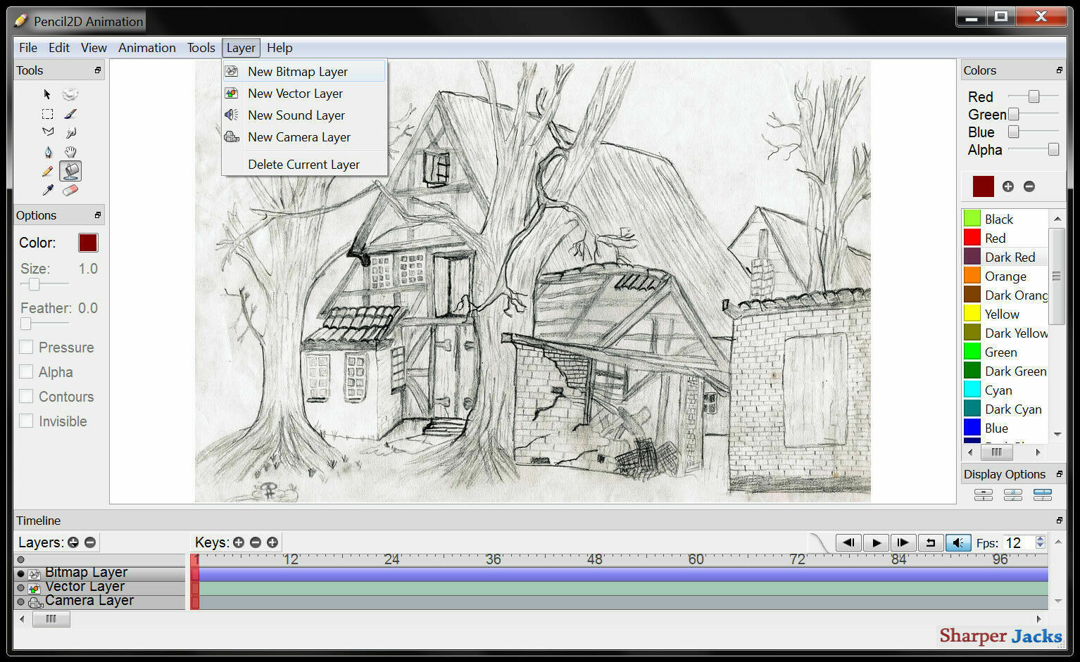1080x662 pixels.
Task: Choose New Vector Layer menu entry
Action: pyautogui.click(x=304, y=94)
